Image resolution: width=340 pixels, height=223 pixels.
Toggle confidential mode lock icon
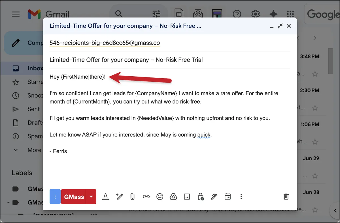pyautogui.click(x=201, y=197)
